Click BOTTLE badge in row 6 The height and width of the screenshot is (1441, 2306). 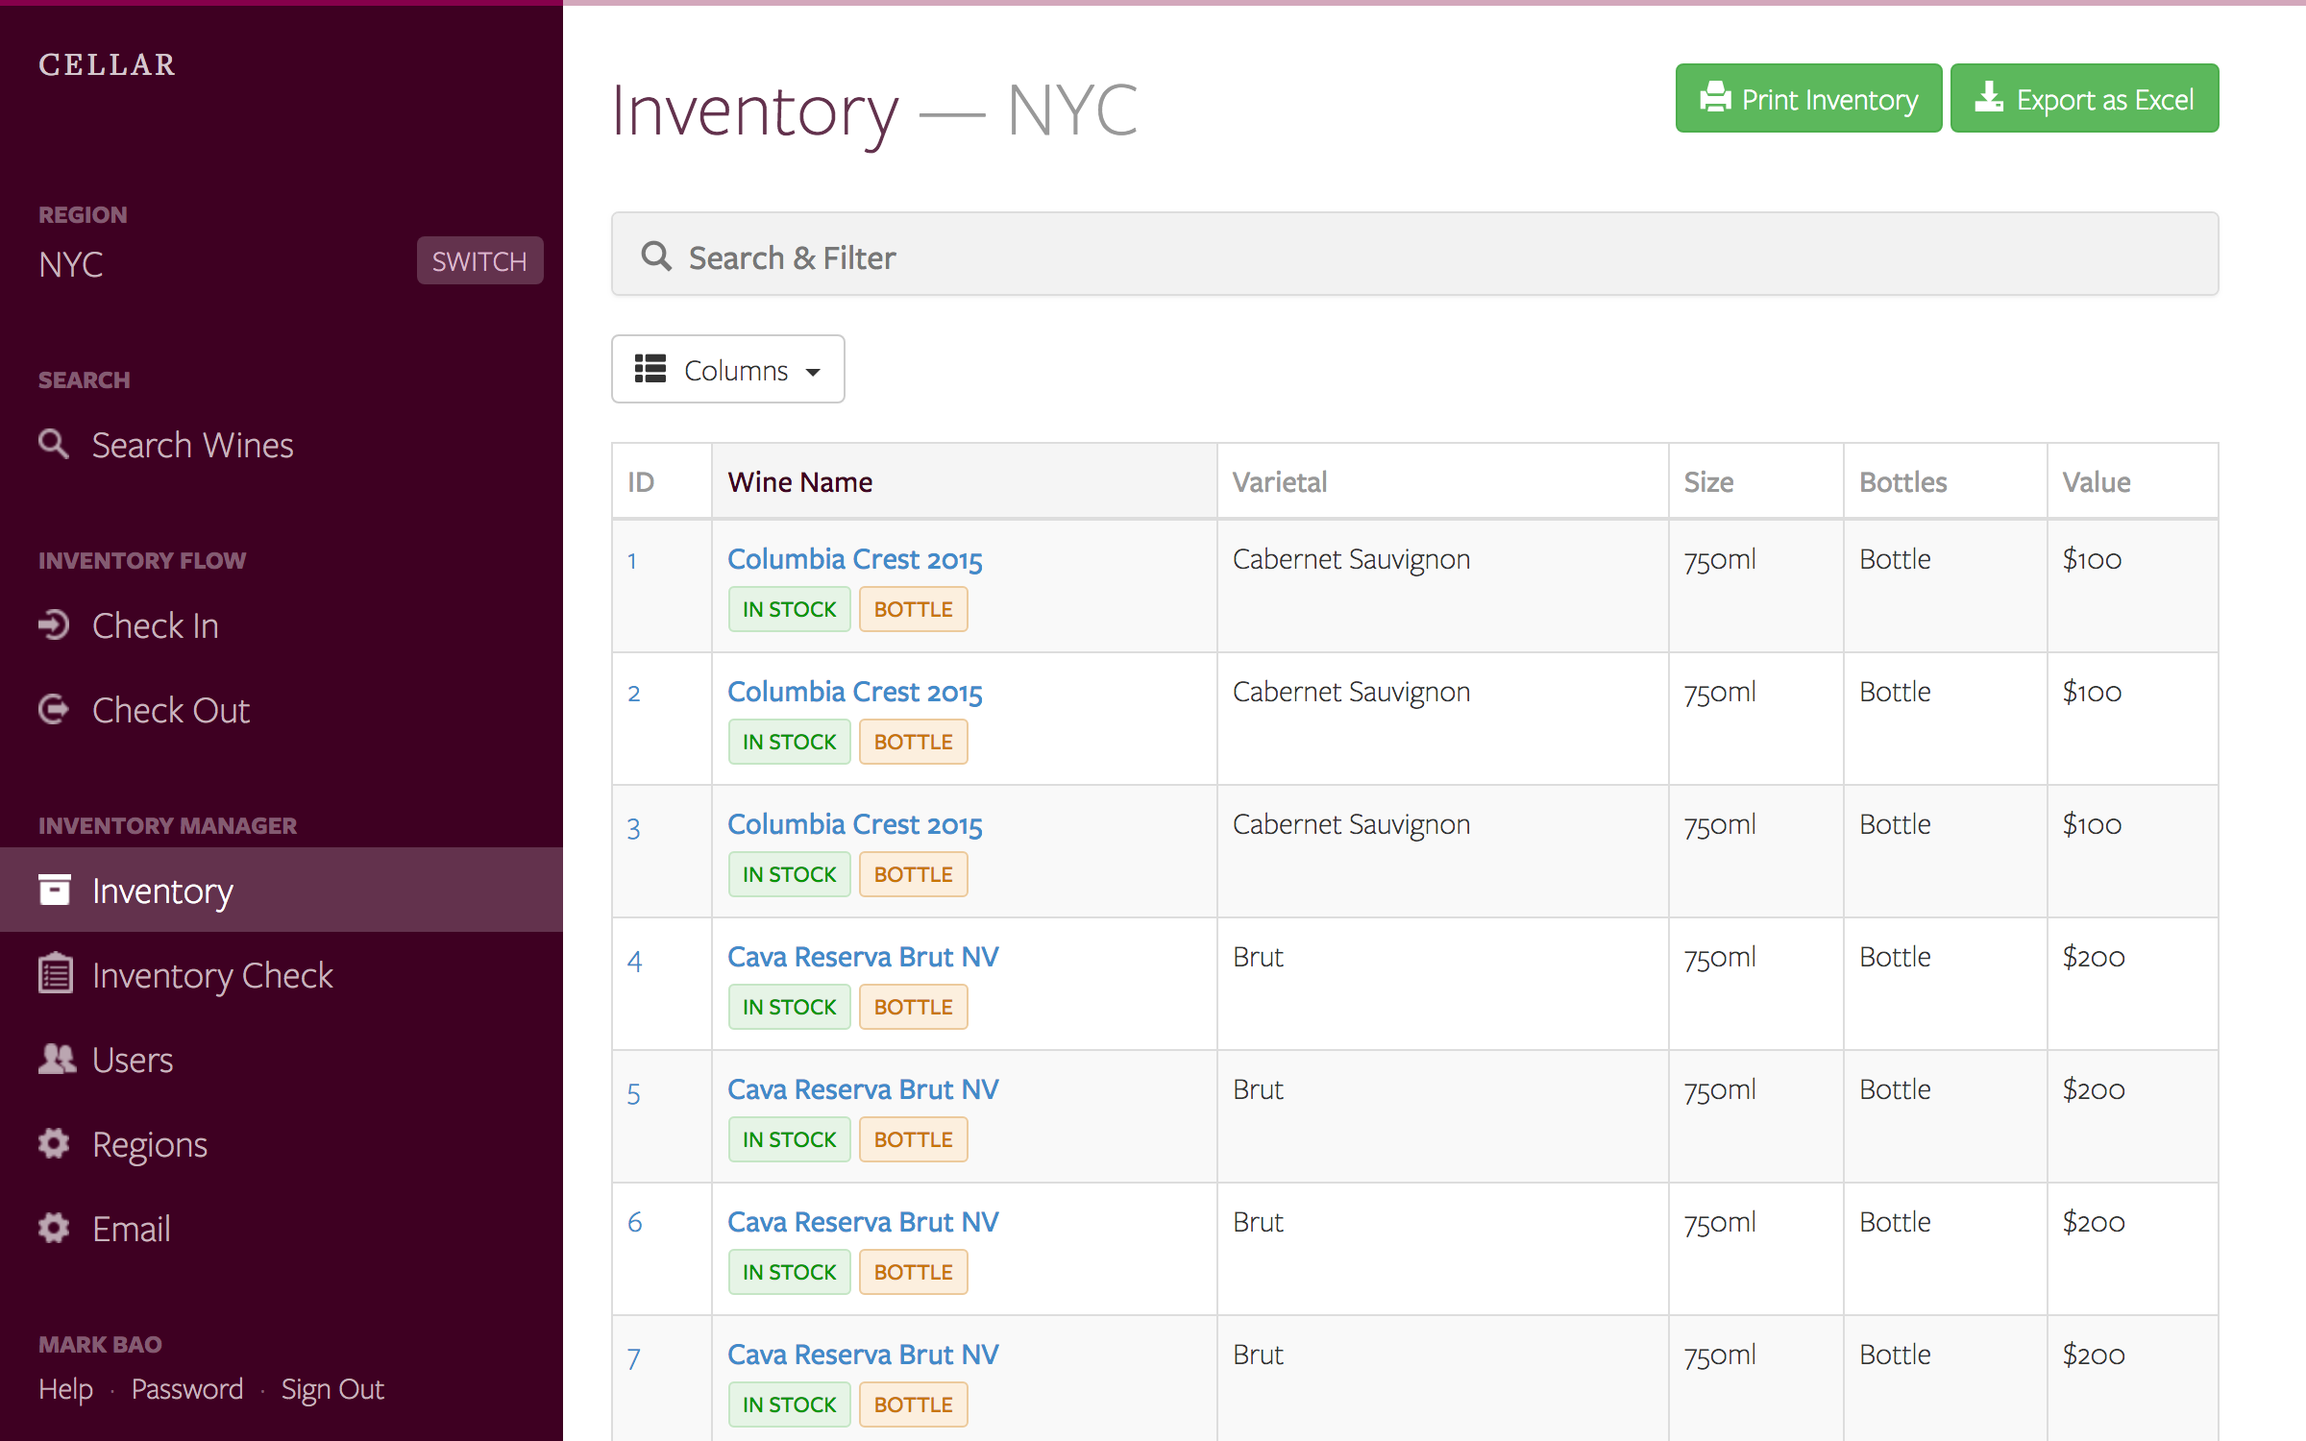913,1272
